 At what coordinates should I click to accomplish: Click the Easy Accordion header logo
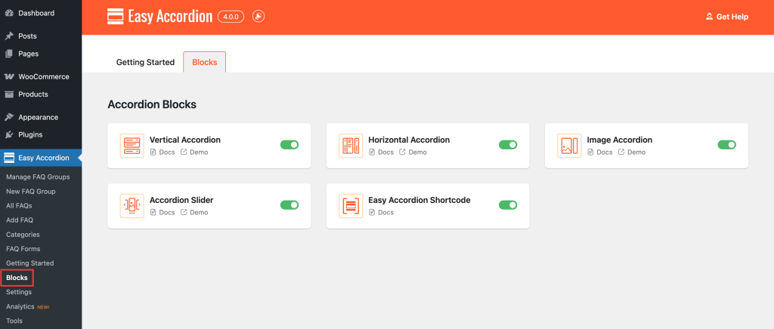pos(116,17)
